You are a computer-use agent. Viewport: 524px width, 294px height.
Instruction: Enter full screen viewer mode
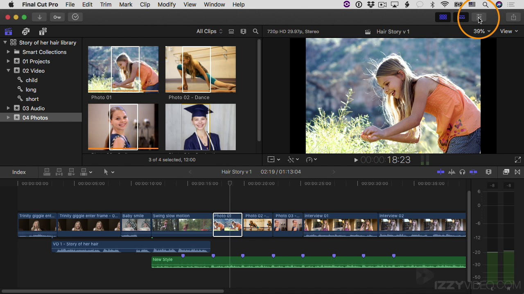coord(517,160)
